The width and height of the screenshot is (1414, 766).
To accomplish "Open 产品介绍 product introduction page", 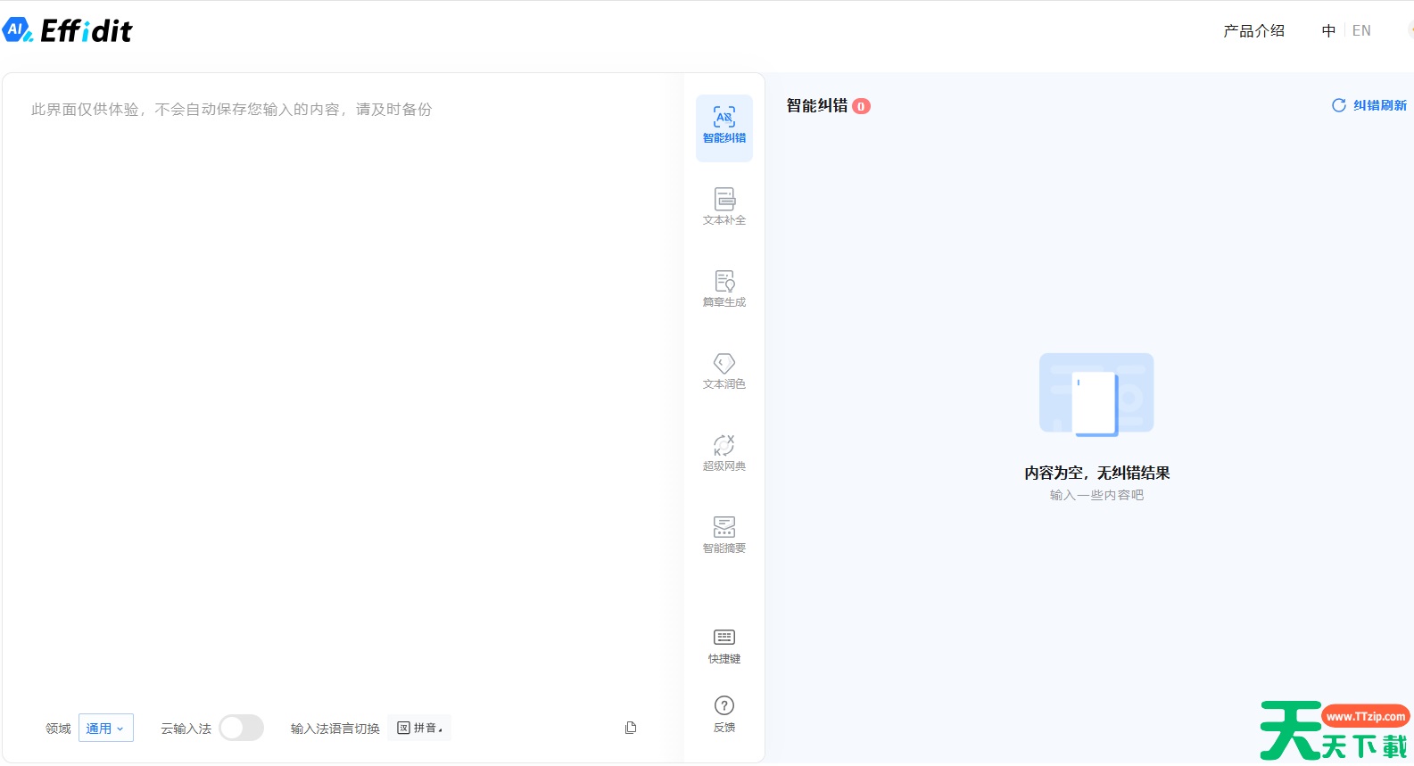I will [1253, 30].
